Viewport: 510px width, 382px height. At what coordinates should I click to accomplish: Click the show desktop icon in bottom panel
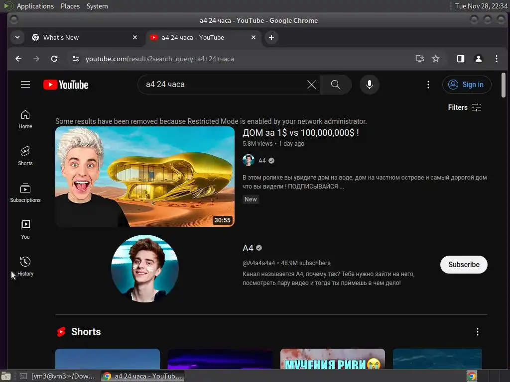coord(6,376)
